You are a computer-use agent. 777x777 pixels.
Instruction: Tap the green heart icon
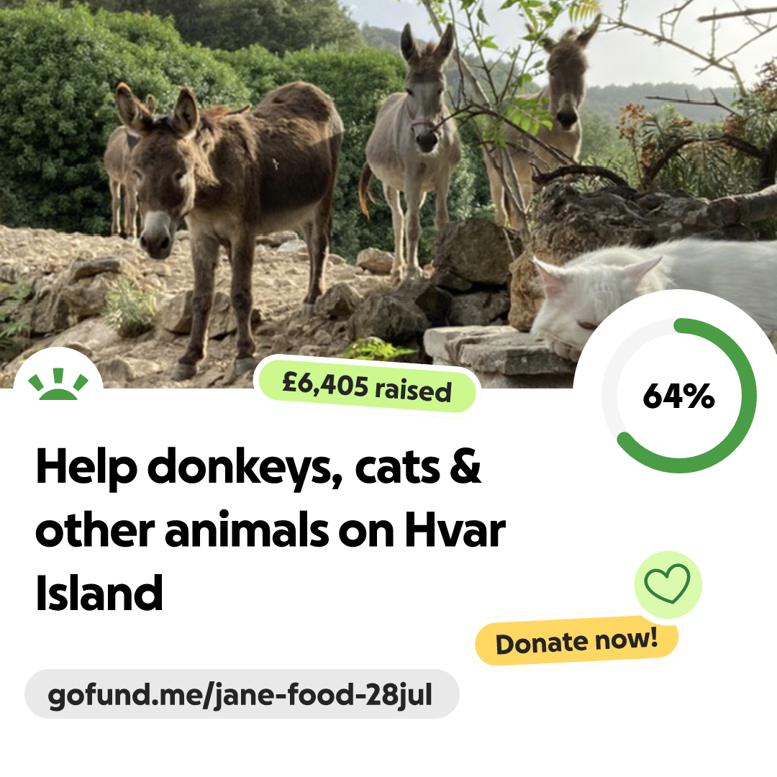[x=667, y=583]
